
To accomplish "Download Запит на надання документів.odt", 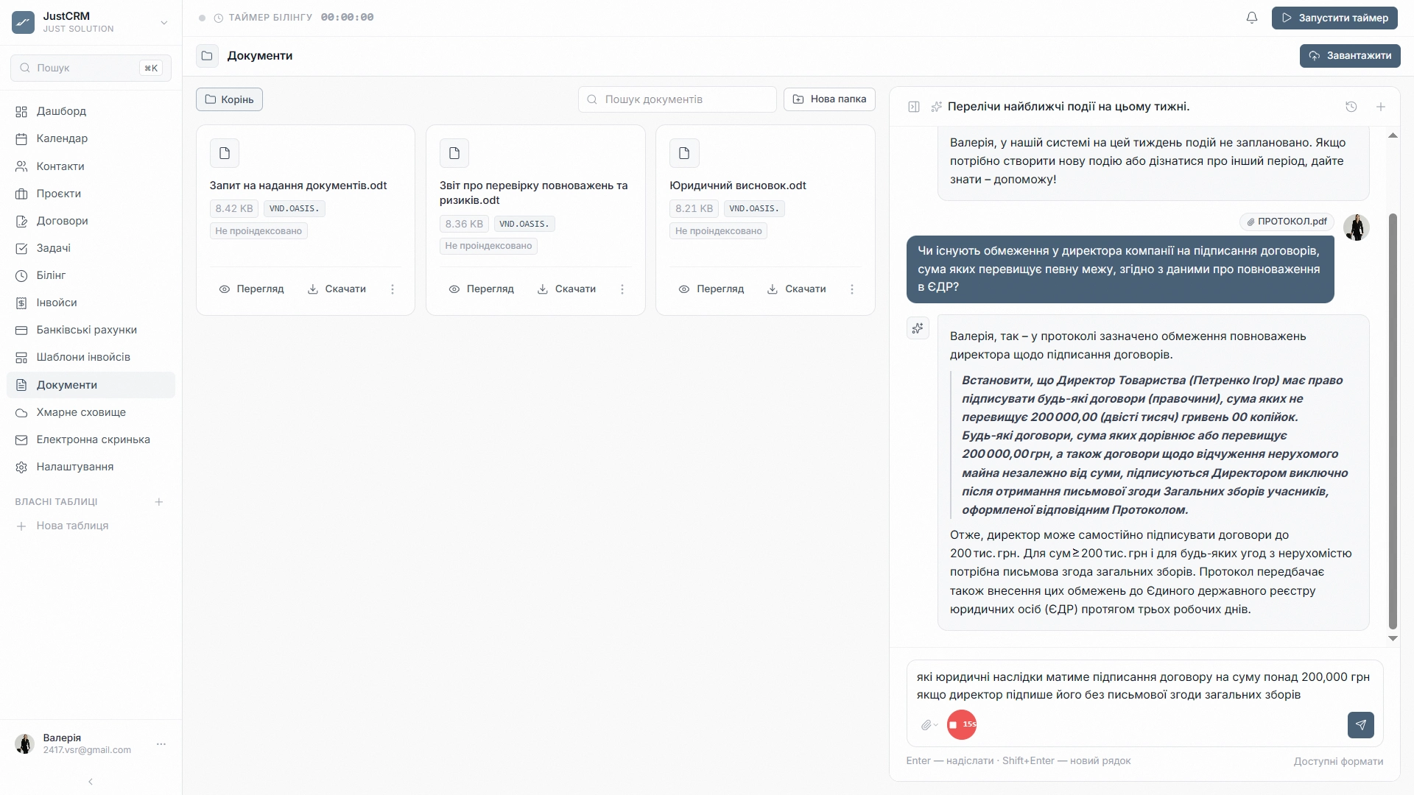I will click(337, 289).
